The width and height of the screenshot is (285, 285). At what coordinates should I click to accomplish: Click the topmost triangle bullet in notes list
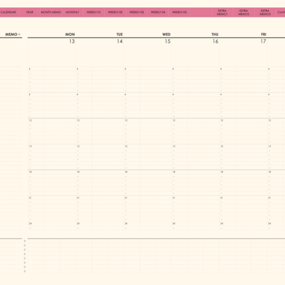(x=25, y=241)
